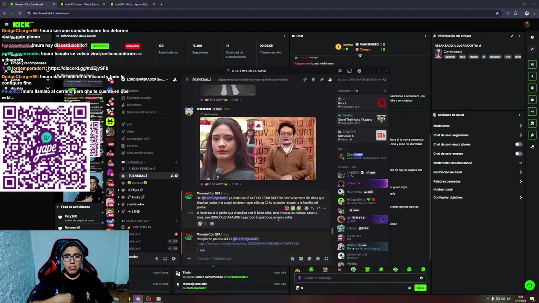Toggle Discord member list icon

pyautogui.click(x=330, y=80)
